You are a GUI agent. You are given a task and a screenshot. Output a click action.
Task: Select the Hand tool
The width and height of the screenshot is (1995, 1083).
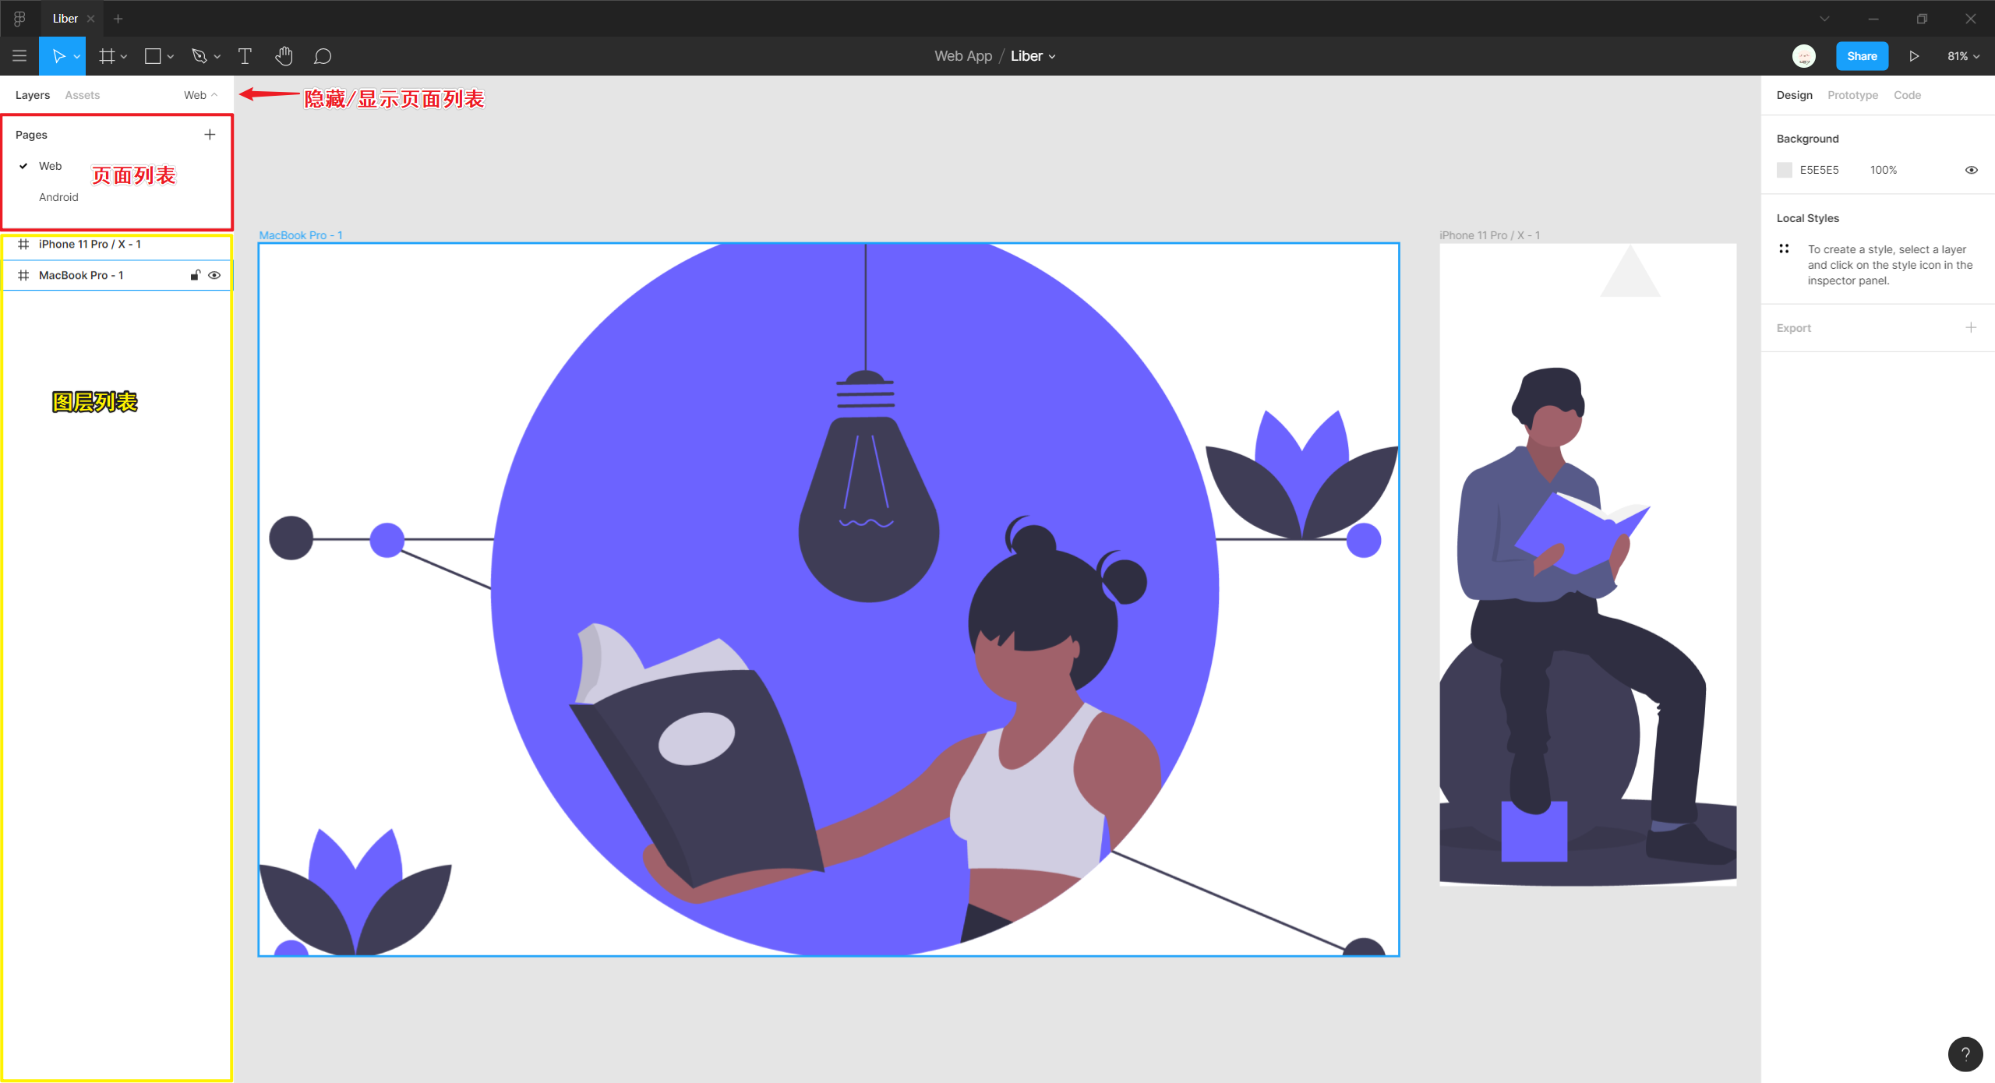284,56
